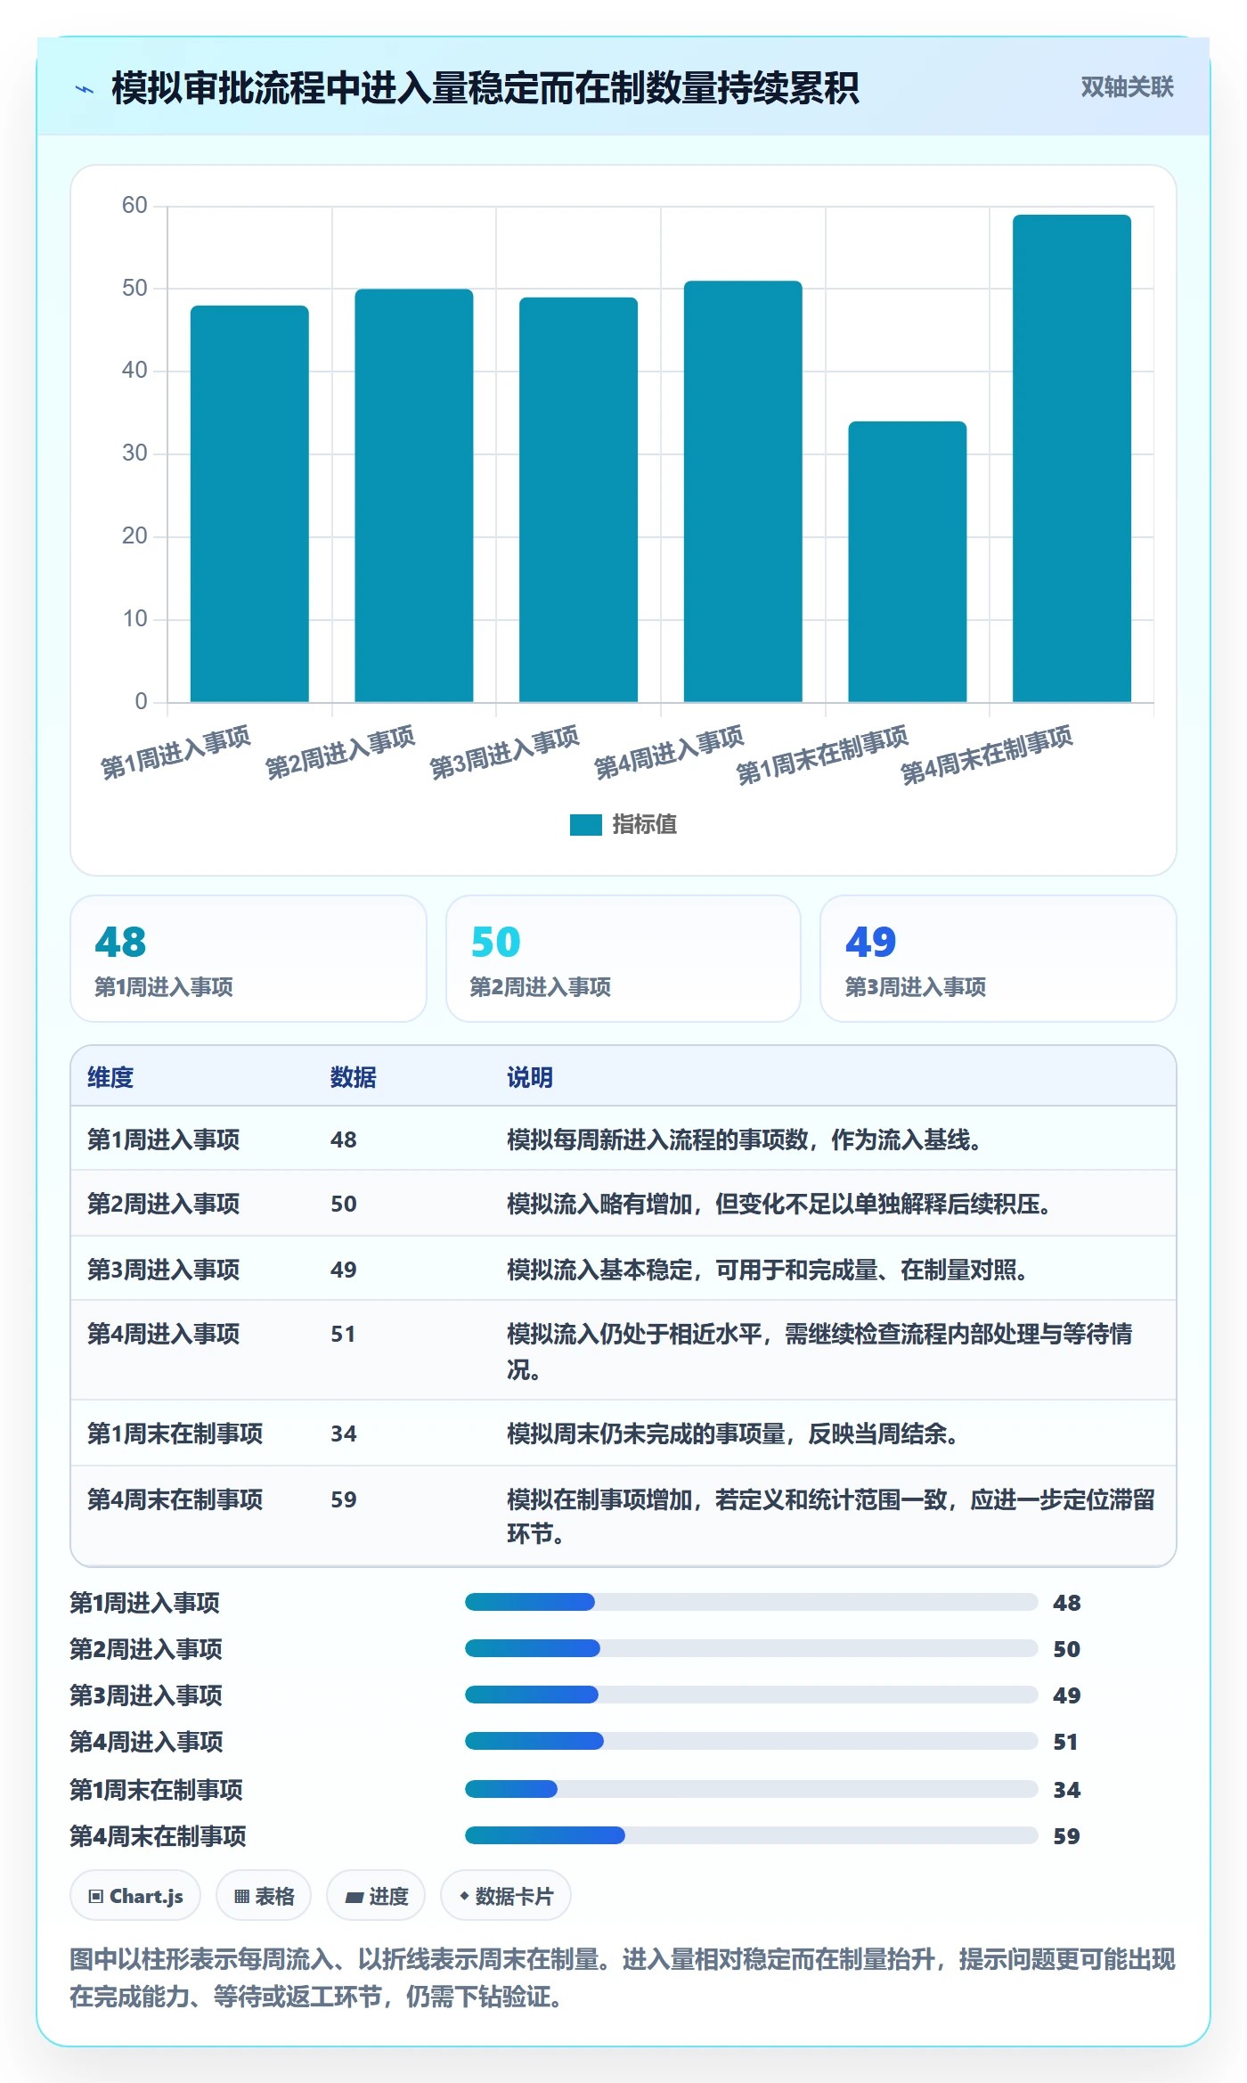The height and width of the screenshot is (2083, 1247).
Task: Click the 第4周末在制事项 progress bar
Action: (751, 1835)
